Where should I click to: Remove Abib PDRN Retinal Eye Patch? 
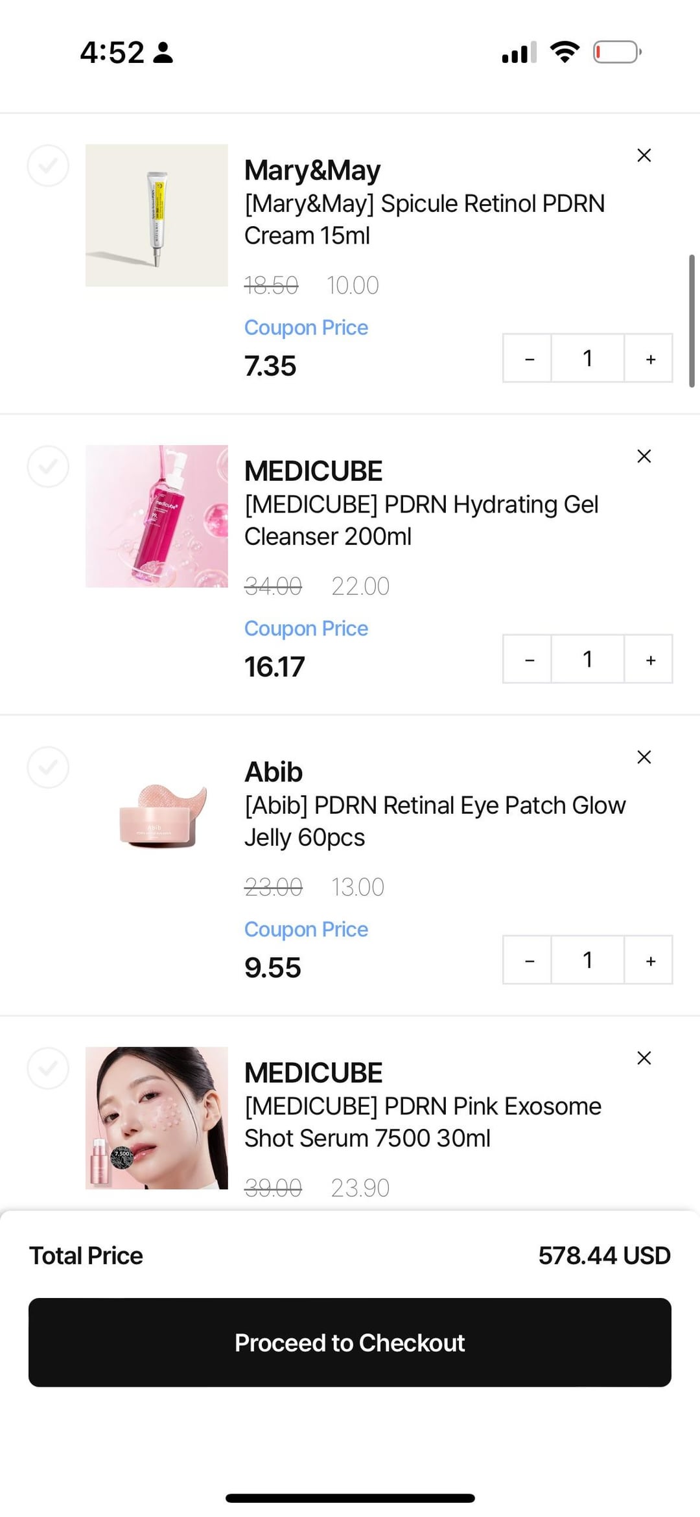644,757
